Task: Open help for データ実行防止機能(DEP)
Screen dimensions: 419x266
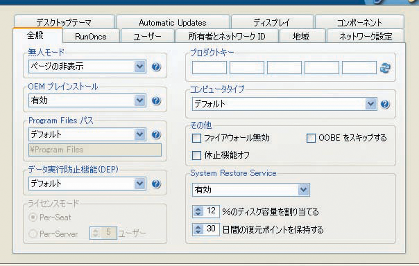Action: [156, 184]
